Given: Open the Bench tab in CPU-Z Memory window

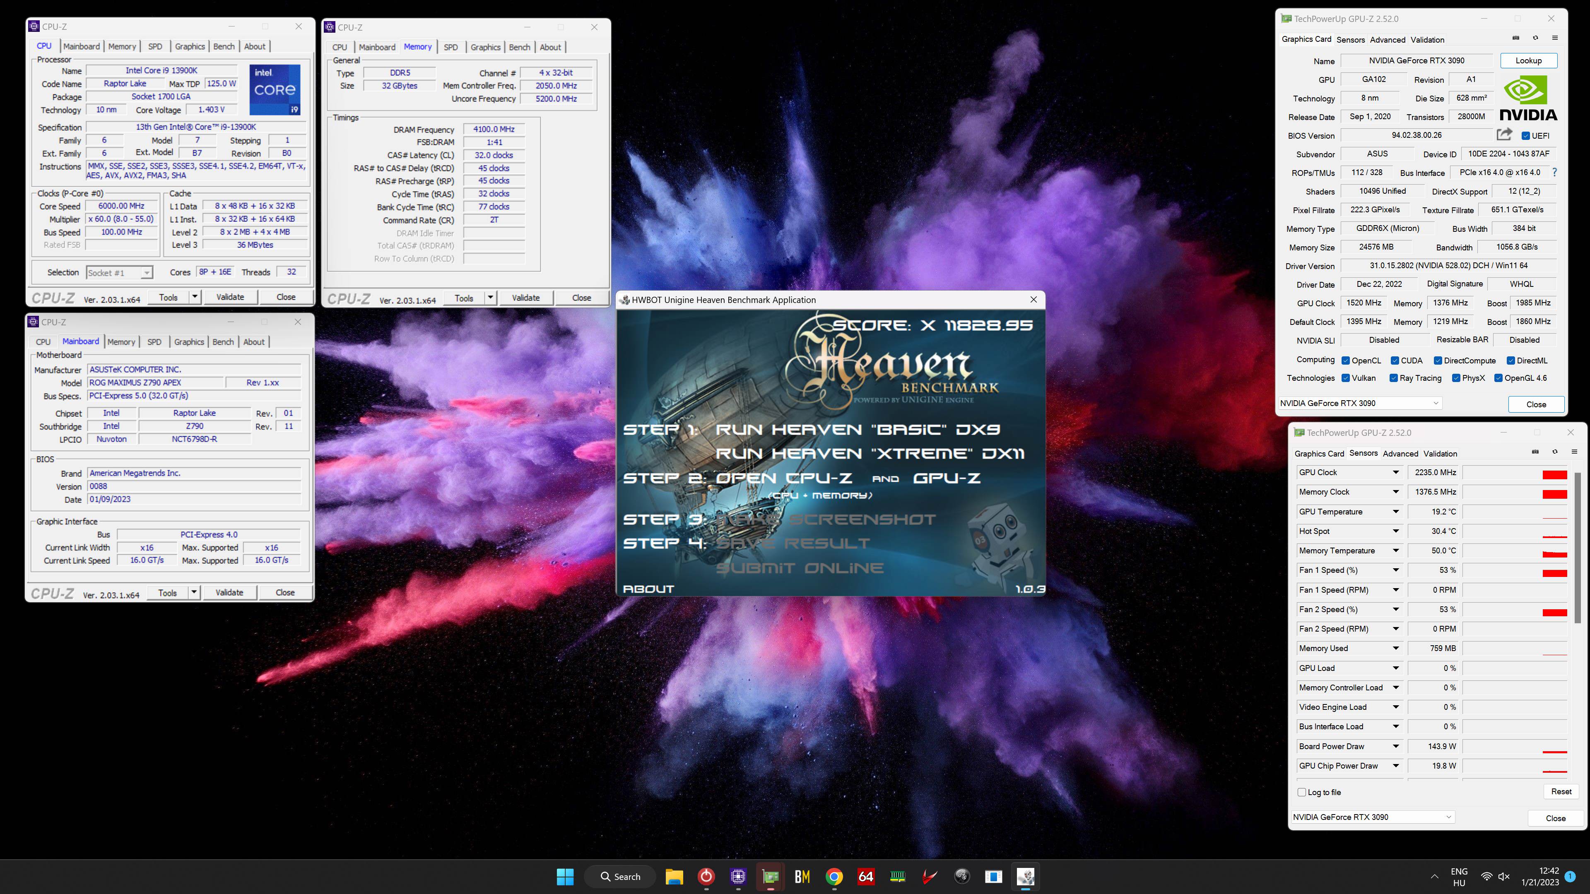Looking at the screenshot, I should [x=519, y=47].
